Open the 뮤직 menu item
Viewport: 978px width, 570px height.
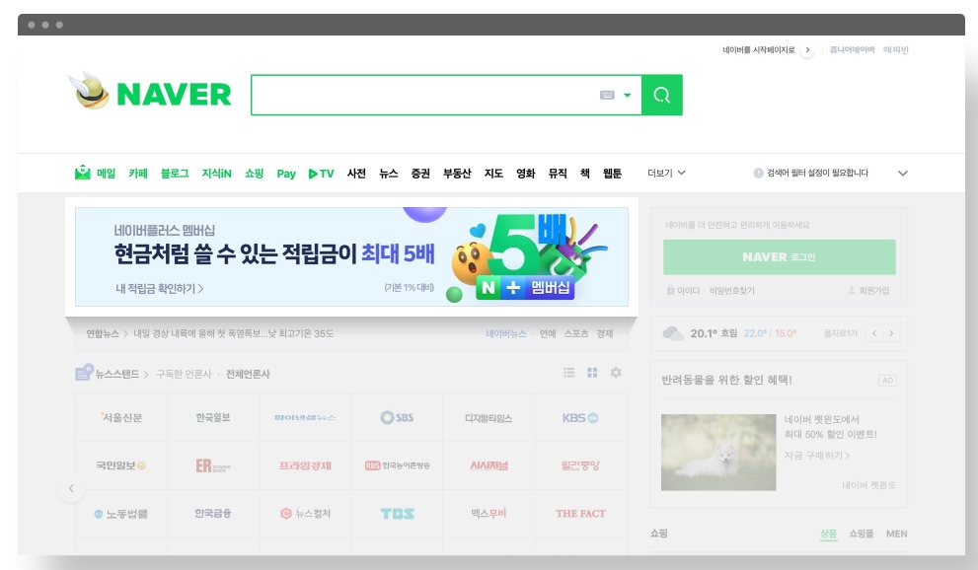(x=558, y=174)
